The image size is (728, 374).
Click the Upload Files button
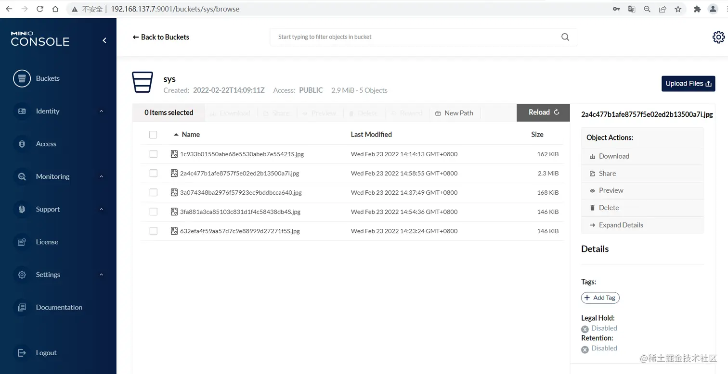(x=689, y=84)
